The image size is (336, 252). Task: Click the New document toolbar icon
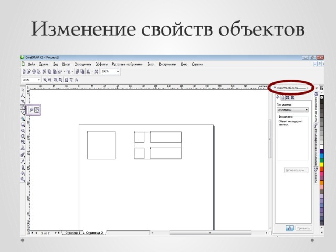click(x=24, y=71)
